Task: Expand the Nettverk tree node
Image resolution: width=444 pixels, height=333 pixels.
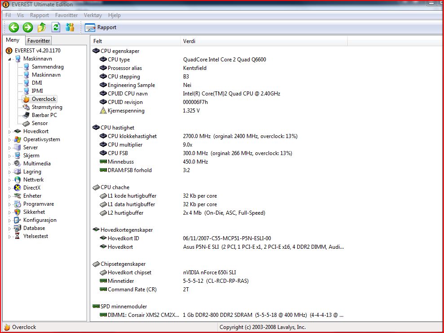Action: 9,180
